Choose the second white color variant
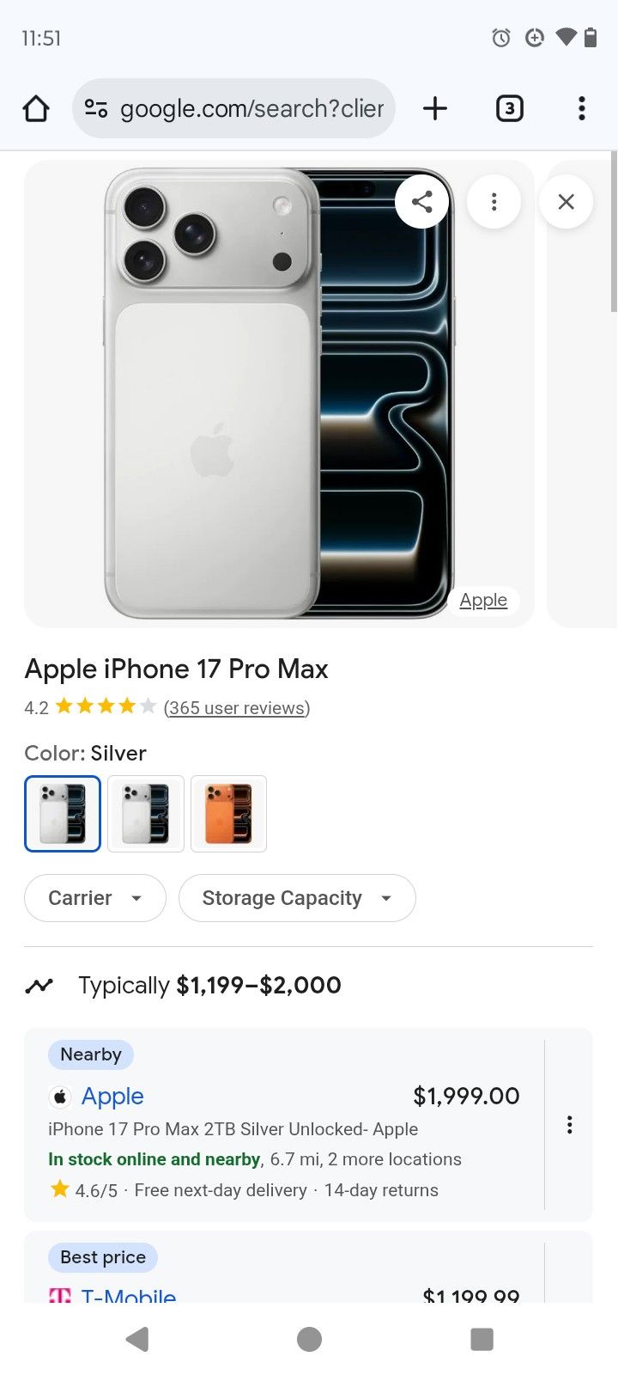The height and width of the screenshot is (1375, 618). [146, 814]
